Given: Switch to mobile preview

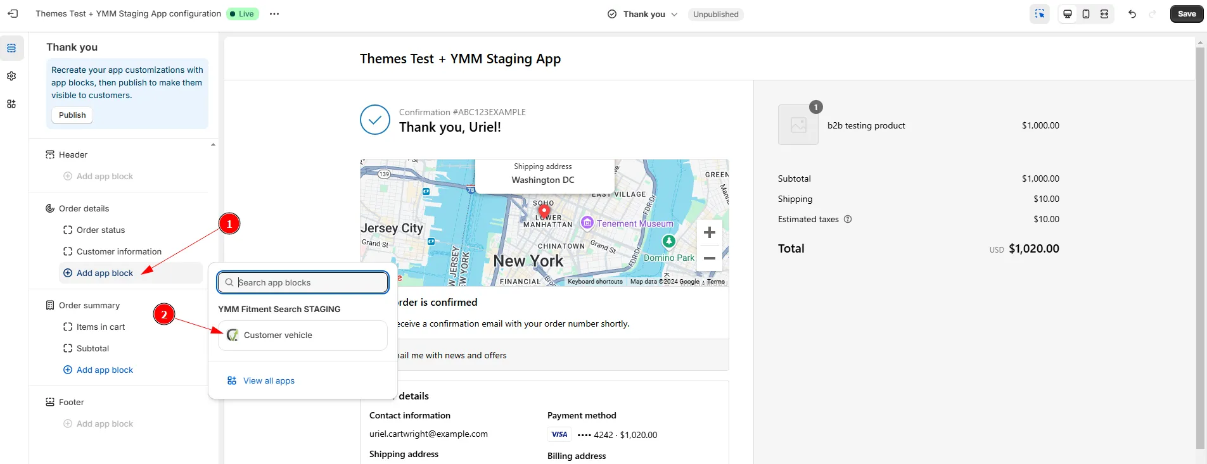Looking at the screenshot, I should [x=1086, y=14].
